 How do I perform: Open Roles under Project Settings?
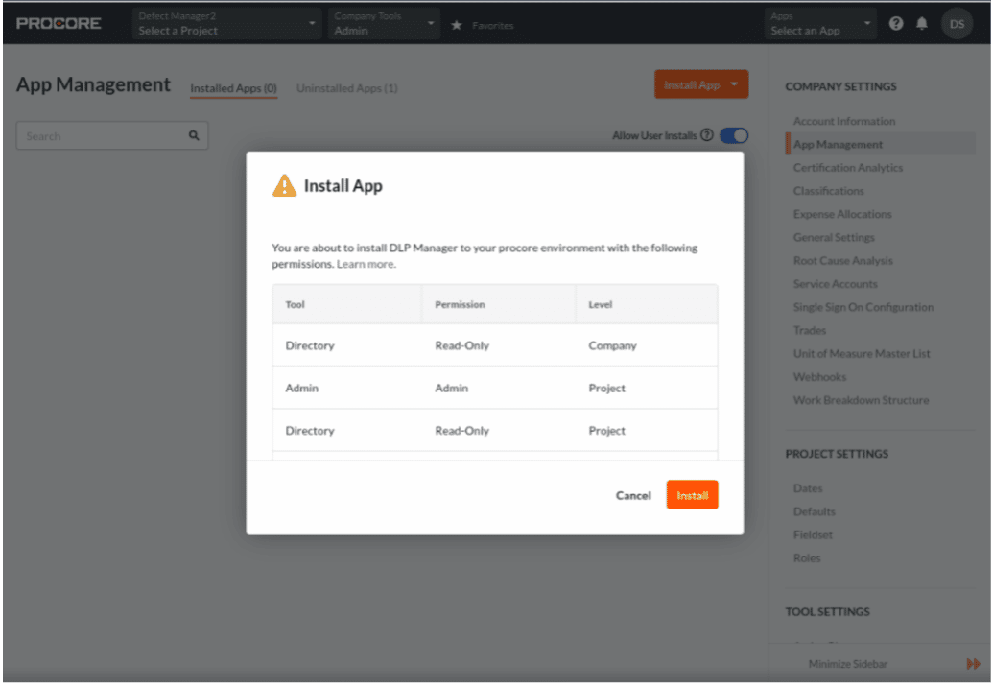pyautogui.click(x=807, y=558)
